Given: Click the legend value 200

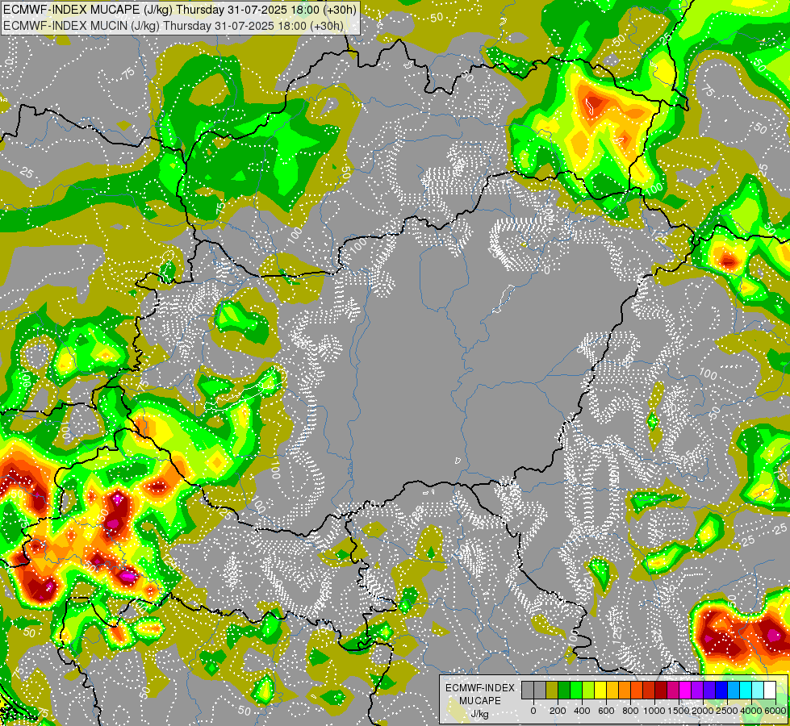Looking at the screenshot, I should (x=558, y=711).
